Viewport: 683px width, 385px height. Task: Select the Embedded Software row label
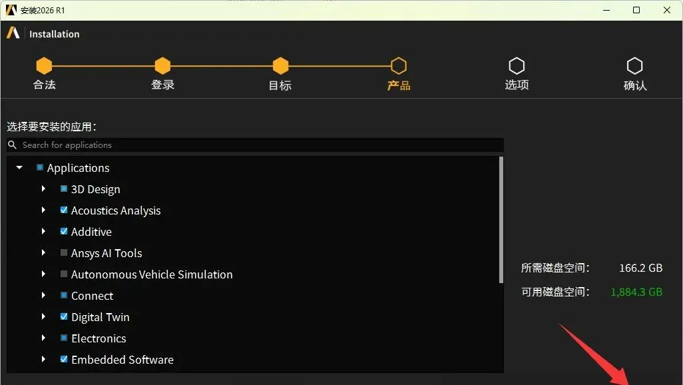point(122,360)
